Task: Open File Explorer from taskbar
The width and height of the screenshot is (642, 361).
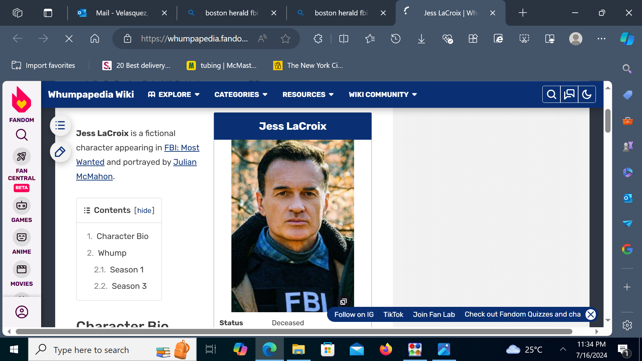Action: (x=298, y=350)
